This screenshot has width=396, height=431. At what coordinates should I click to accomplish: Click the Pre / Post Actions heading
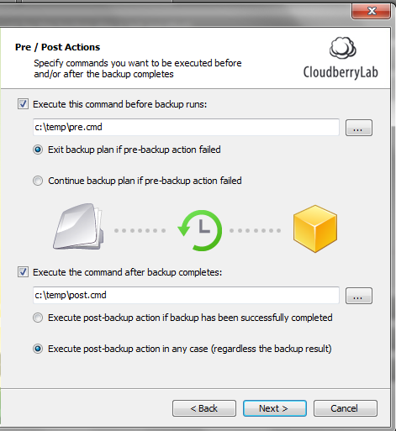tap(57, 47)
